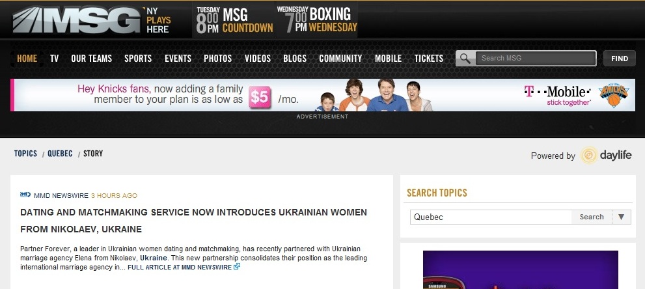Open the Blogs menu
The image size is (645, 289).
pos(295,59)
